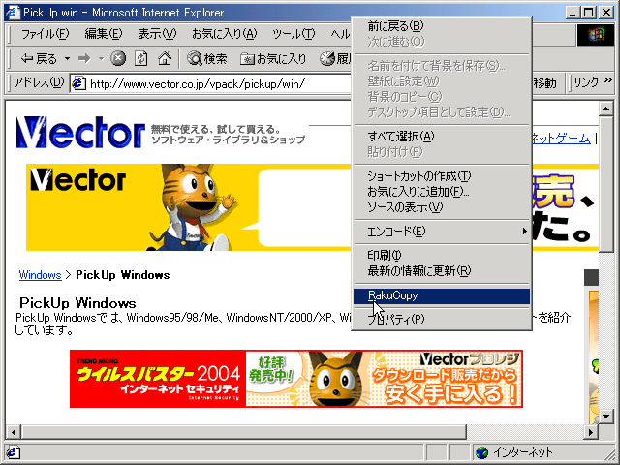This screenshot has width=620, height=465.
Task: Click the status bar page icon
Action: tap(13, 452)
